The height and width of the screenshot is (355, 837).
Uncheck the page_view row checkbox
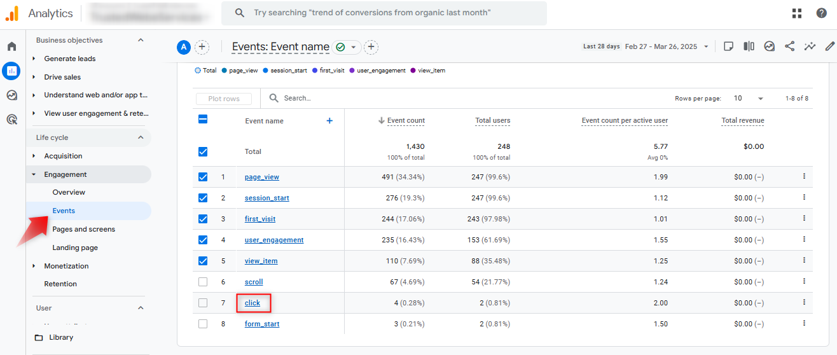[203, 177]
